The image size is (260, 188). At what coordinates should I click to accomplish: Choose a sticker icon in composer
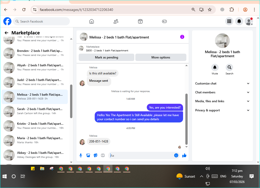click(x=95, y=155)
